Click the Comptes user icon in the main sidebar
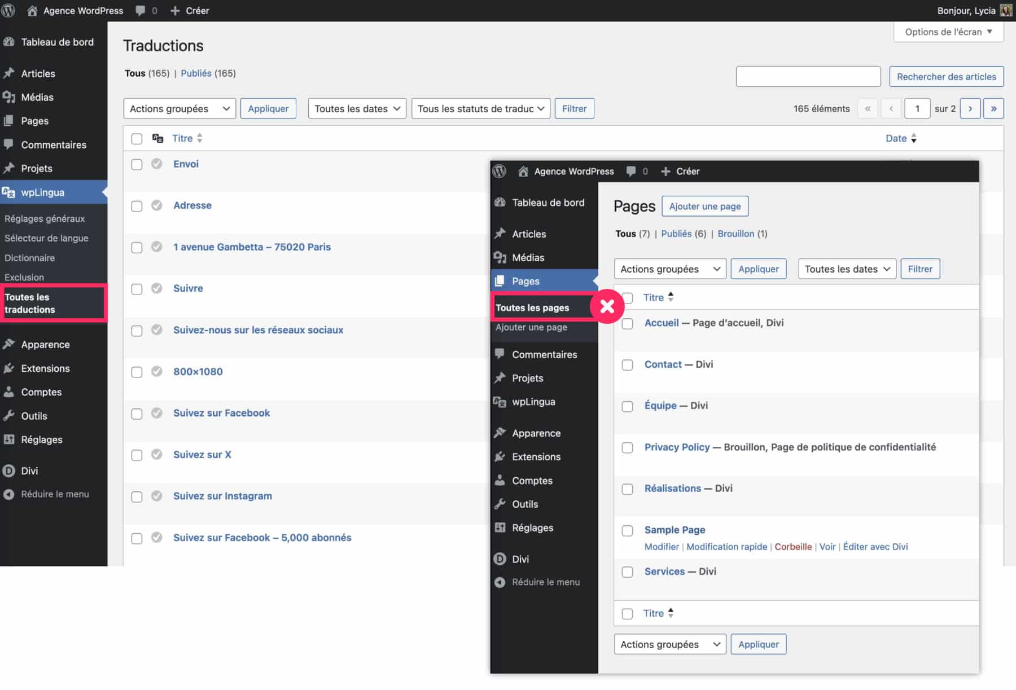This screenshot has height=690, width=1016. (x=8, y=392)
